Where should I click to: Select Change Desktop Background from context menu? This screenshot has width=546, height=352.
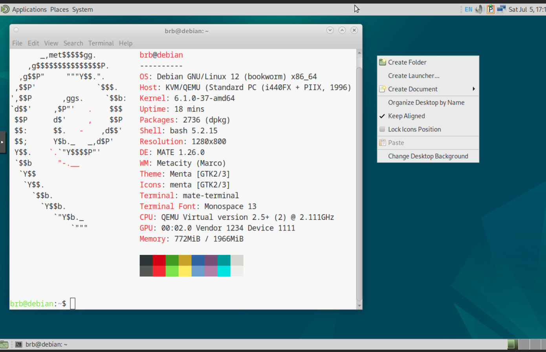[428, 156]
